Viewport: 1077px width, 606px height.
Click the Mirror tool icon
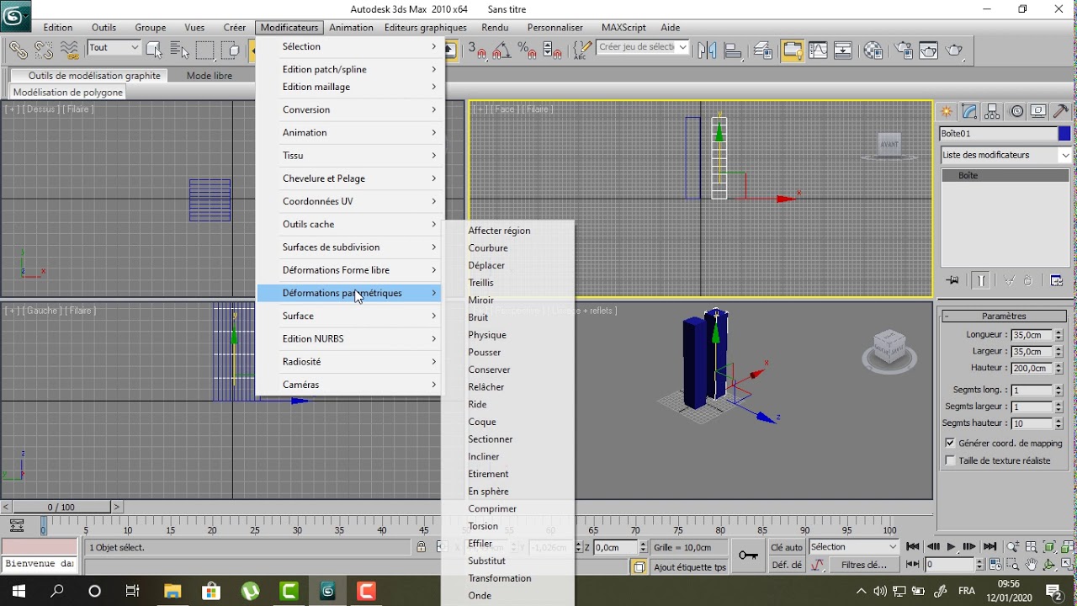click(707, 50)
